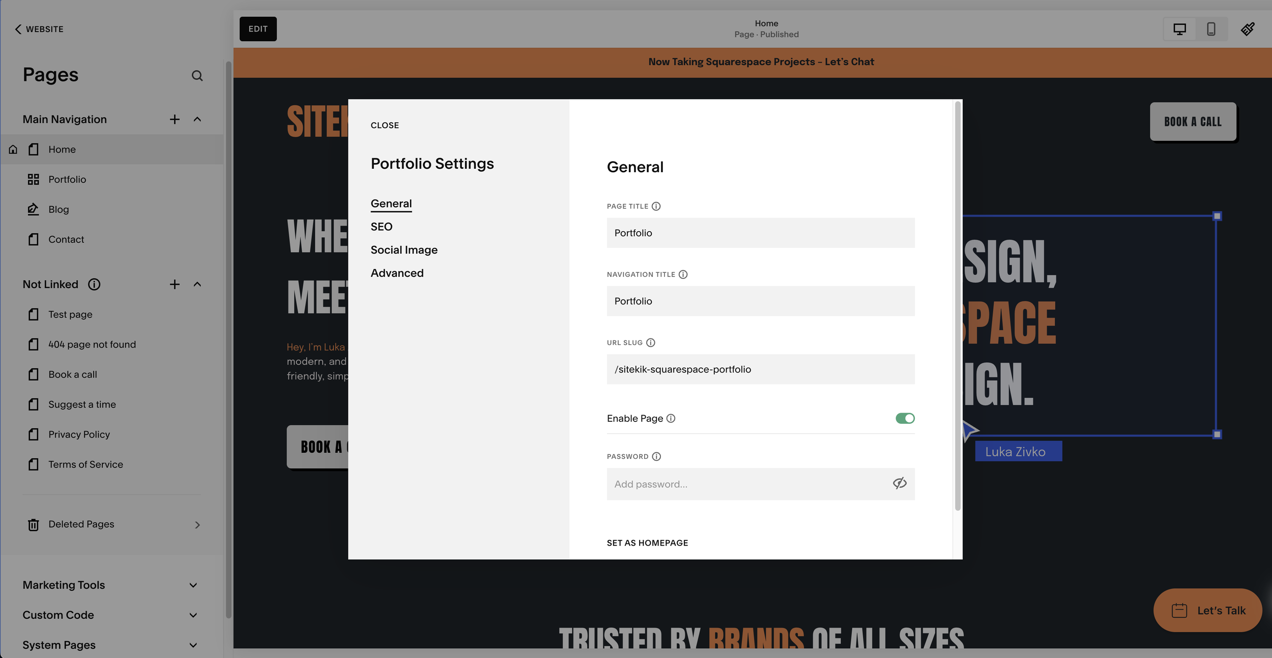1272x658 pixels.
Task: Toggle the Enable Page switch
Action: 905,418
